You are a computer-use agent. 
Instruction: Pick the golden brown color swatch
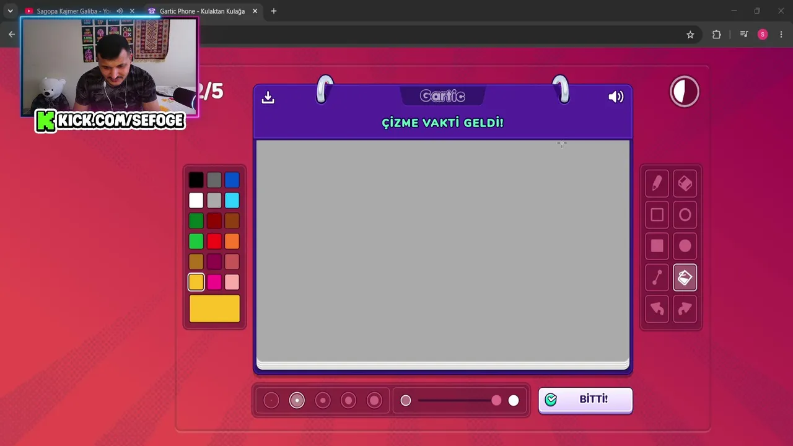[x=196, y=262]
